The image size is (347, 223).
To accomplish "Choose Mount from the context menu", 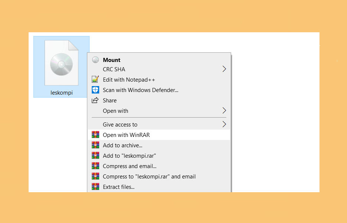I will pos(159,60).
